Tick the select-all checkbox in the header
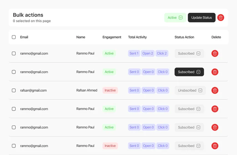 tap(14, 37)
